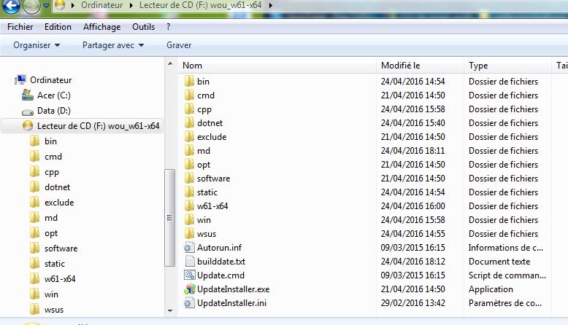Select wsus folder icon in navigation tree

click(35, 310)
